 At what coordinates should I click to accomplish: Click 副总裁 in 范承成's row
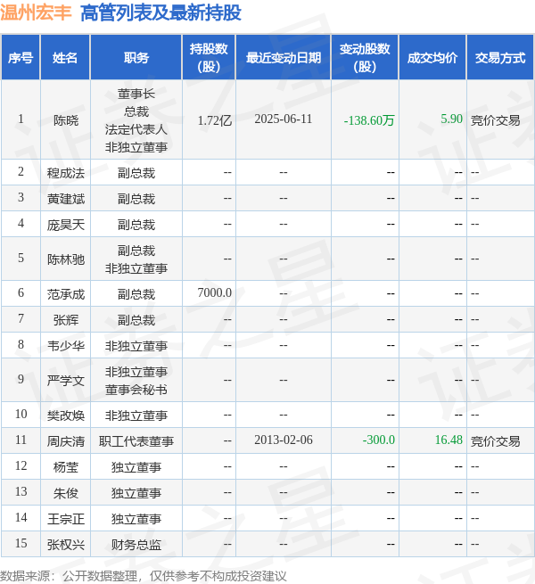(x=136, y=294)
